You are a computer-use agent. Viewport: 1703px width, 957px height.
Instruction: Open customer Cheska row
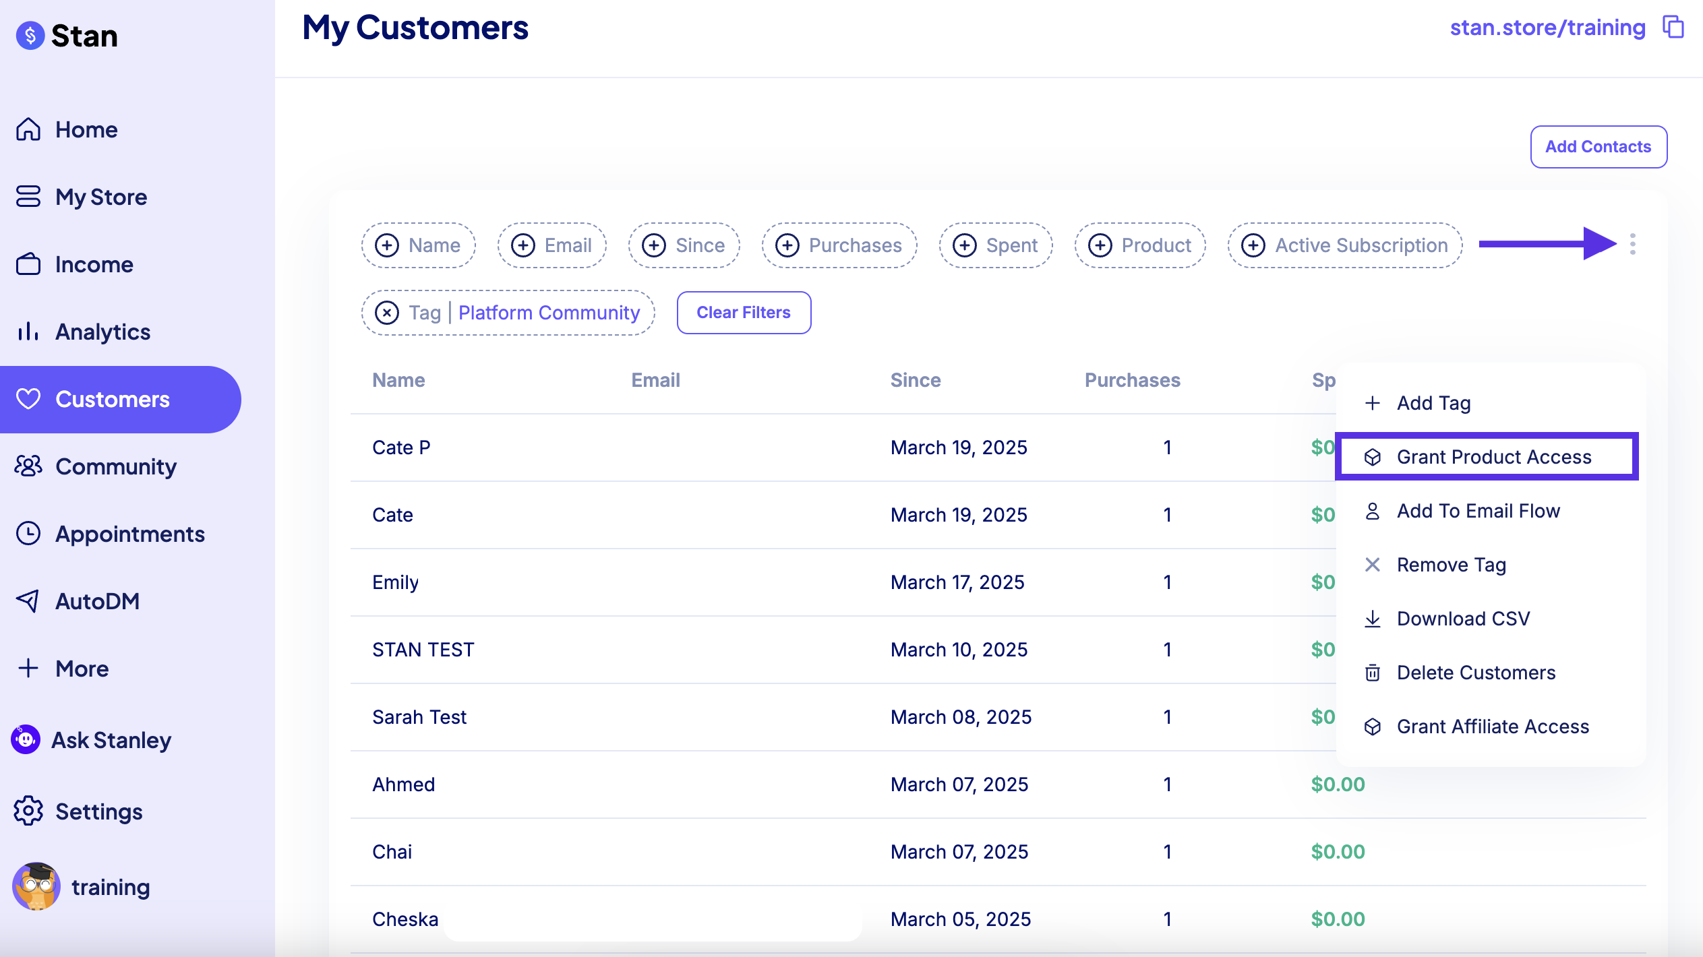click(998, 919)
